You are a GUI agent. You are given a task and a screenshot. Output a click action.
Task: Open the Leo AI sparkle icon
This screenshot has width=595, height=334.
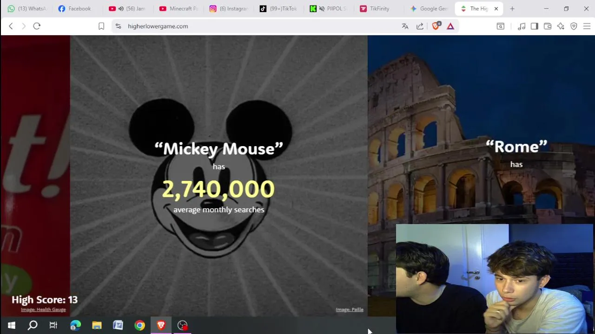click(561, 26)
